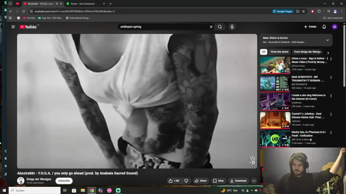Share the video
The image size is (346, 194).
click(x=201, y=181)
